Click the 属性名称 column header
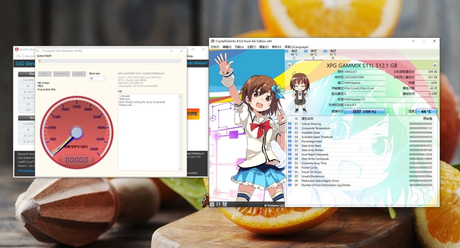The height and width of the screenshot is (248, 460). pos(307,119)
